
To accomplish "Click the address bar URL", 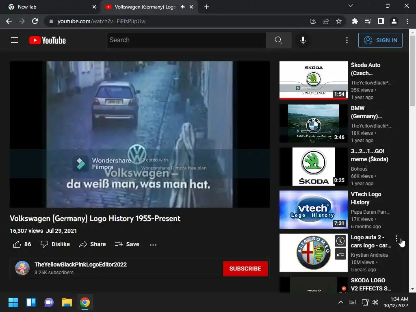I will pos(101,21).
